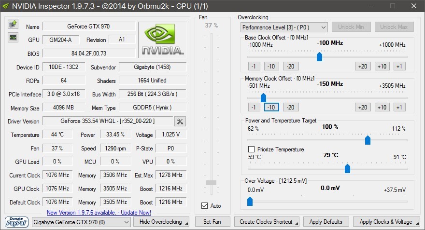Click Base Clock Offset -1 button
Viewport: 425px width, 230px height.
pos(254,66)
